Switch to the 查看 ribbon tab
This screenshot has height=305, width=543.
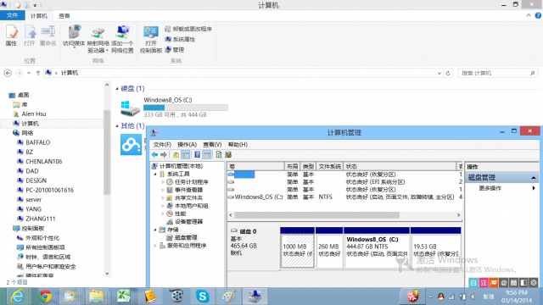[x=64, y=16]
